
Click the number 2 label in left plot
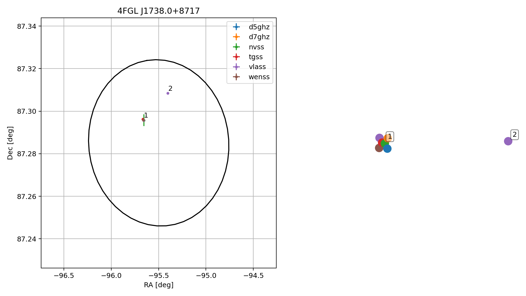(170, 89)
